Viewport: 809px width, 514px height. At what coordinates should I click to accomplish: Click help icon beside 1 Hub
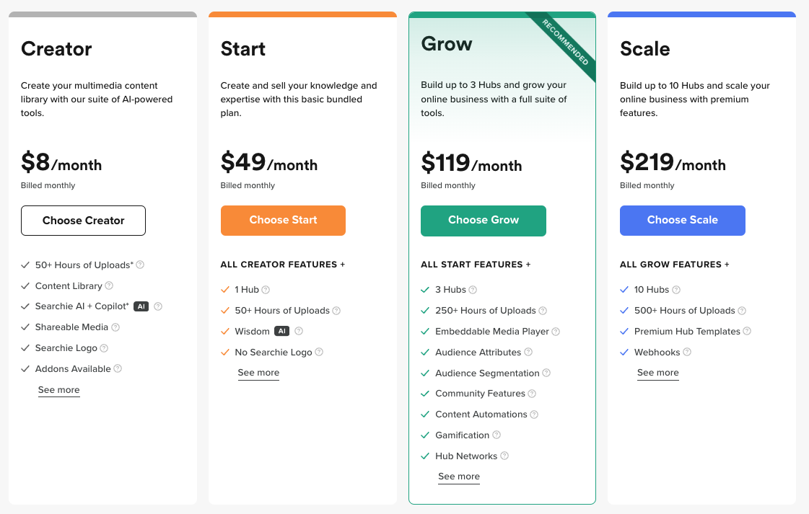click(x=266, y=290)
